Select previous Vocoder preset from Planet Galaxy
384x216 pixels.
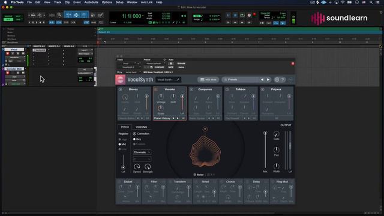pyautogui.click(x=173, y=118)
